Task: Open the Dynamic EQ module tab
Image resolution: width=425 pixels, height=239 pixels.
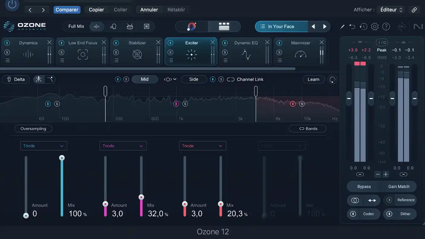Action: tap(246, 51)
